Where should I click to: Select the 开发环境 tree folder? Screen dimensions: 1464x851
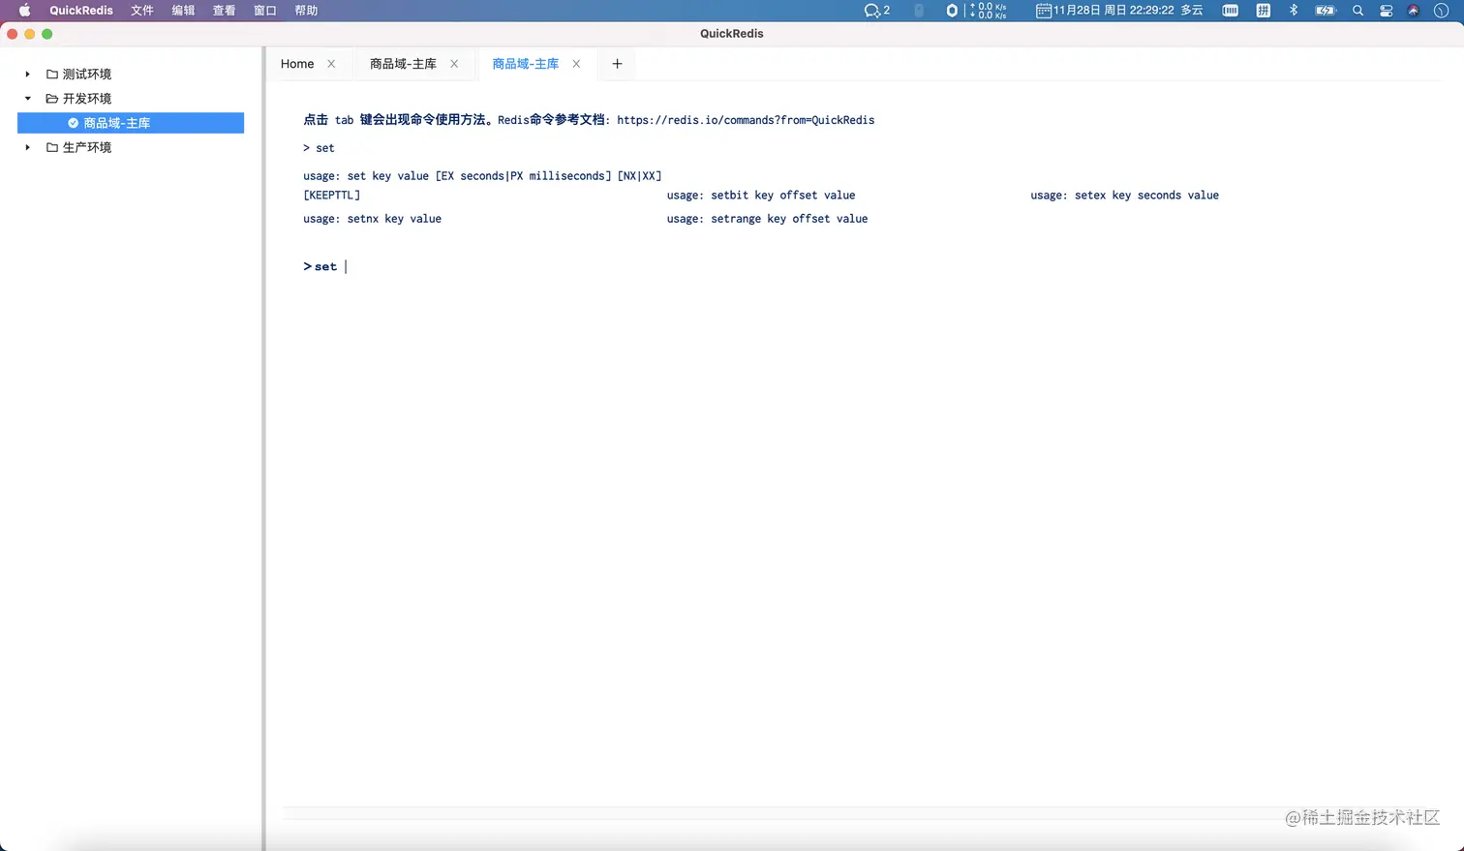click(87, 98)
